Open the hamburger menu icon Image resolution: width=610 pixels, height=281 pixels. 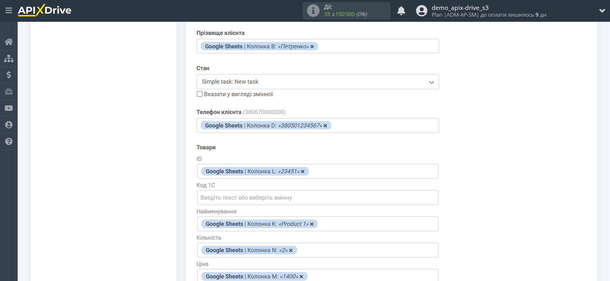(x=9, y=11)
